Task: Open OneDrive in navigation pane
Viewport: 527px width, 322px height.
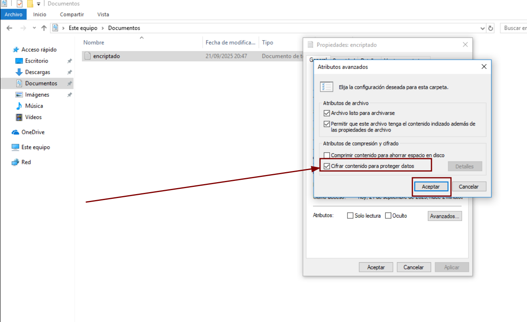Action: [x=33, y=132]
